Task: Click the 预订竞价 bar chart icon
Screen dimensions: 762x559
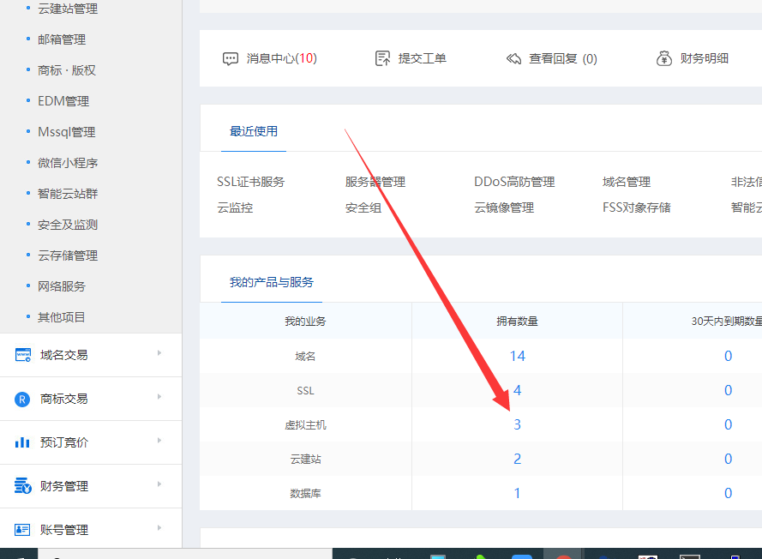Action: [23, 442]
